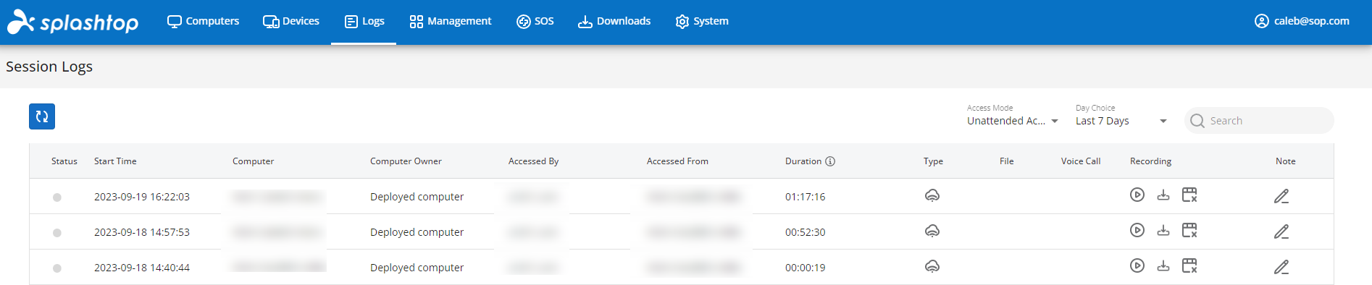This screenshot has height=285, width=1372.
Task: Open the Management menu
Action: point(451,21)
